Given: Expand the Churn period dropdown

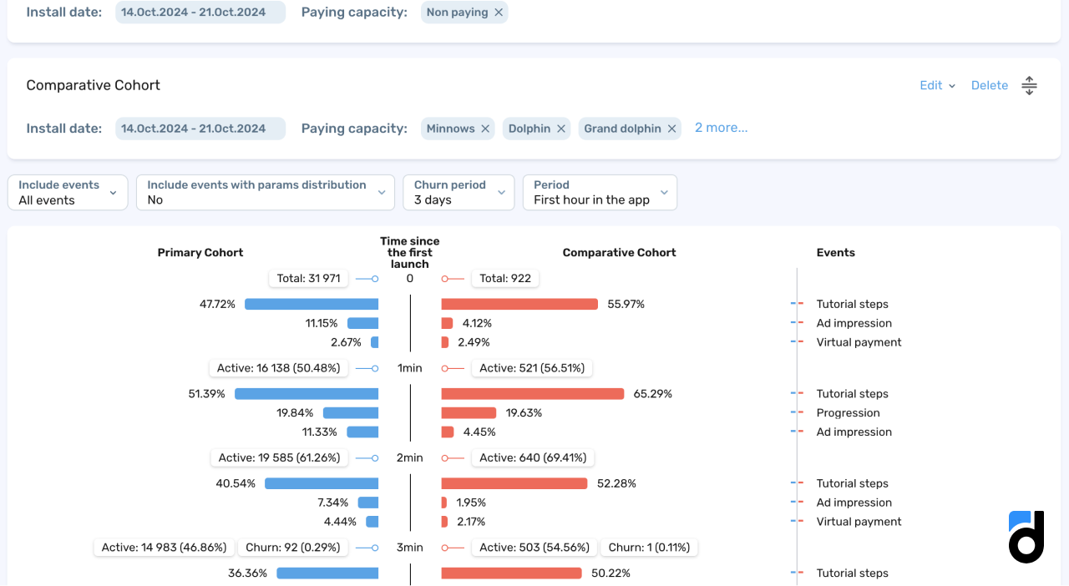Looking at the screenshot, I should pos(459,192).
